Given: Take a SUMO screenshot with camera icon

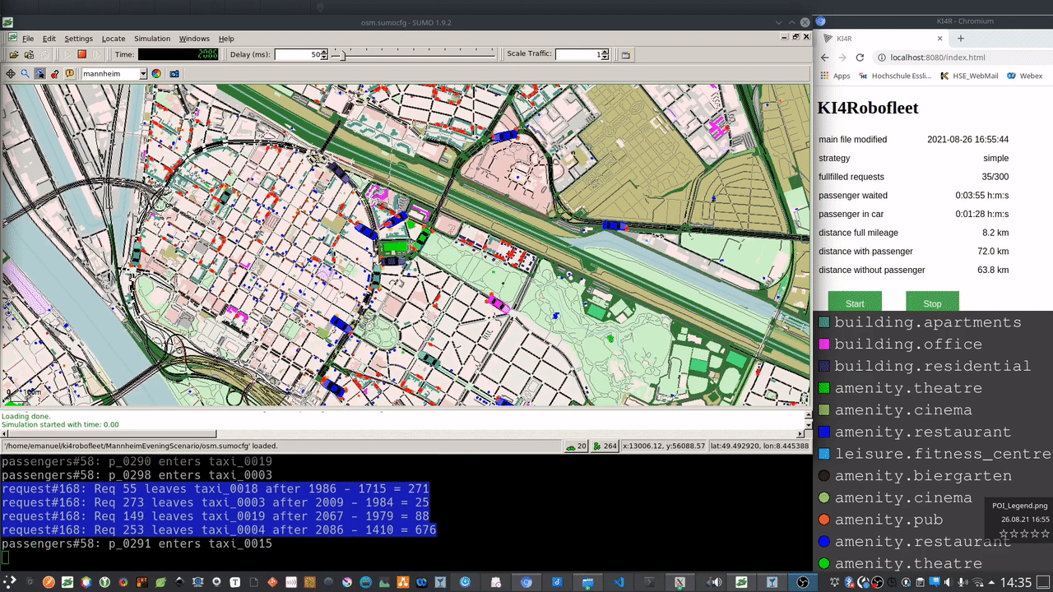Looking at the screenshot, I should pos(174,74).
